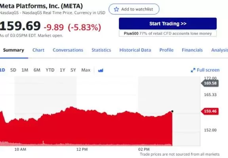
Task: Open the Conversations tab
Action: pos(68,50)
